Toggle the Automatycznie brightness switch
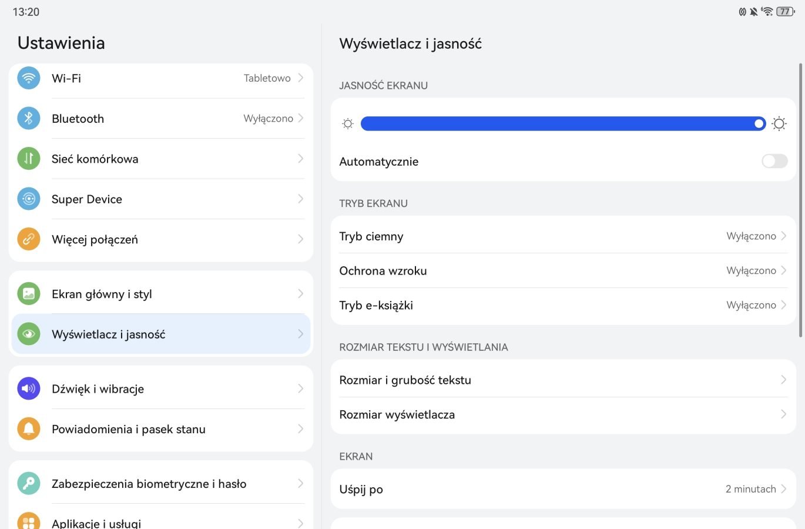This screenshot has height=529, width=805. tap(774, 161)
